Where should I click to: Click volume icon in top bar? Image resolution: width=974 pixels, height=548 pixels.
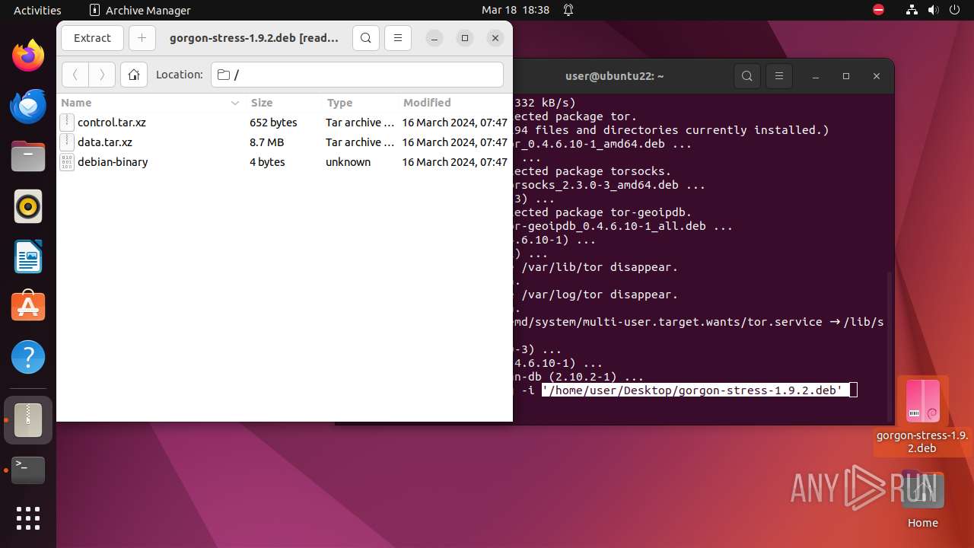point(934,11)
